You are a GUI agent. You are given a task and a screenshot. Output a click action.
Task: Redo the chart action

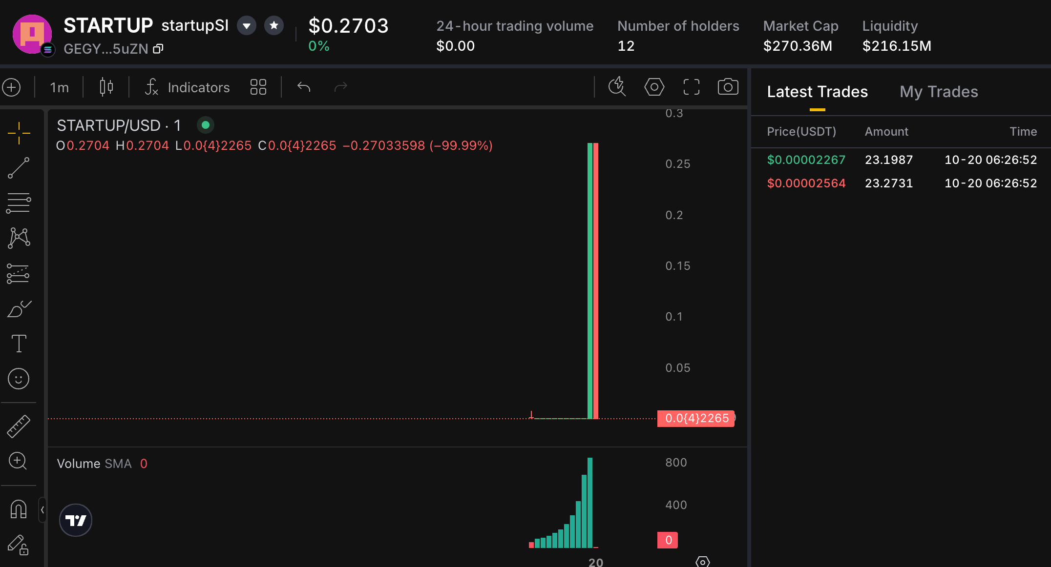pos(340,87)
